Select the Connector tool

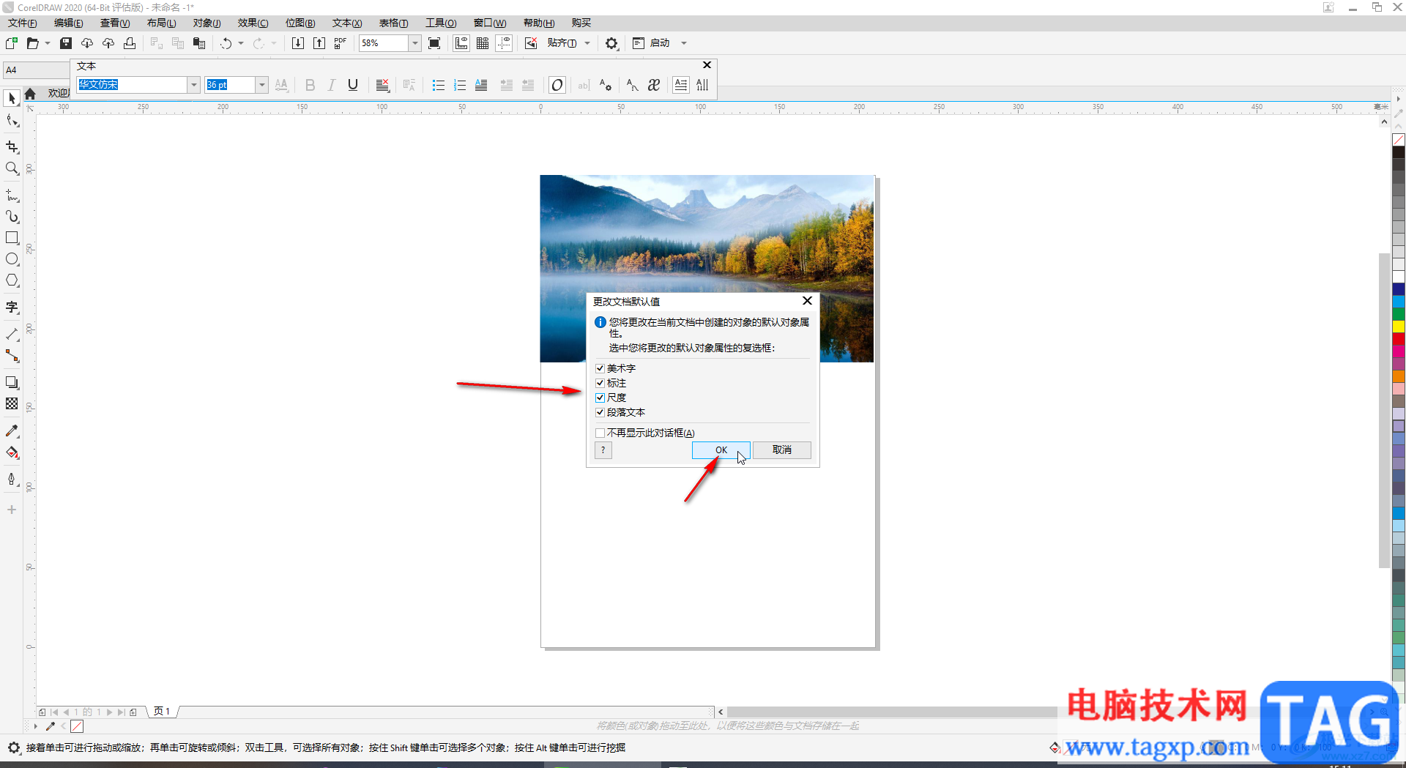(x=12, y=356)
